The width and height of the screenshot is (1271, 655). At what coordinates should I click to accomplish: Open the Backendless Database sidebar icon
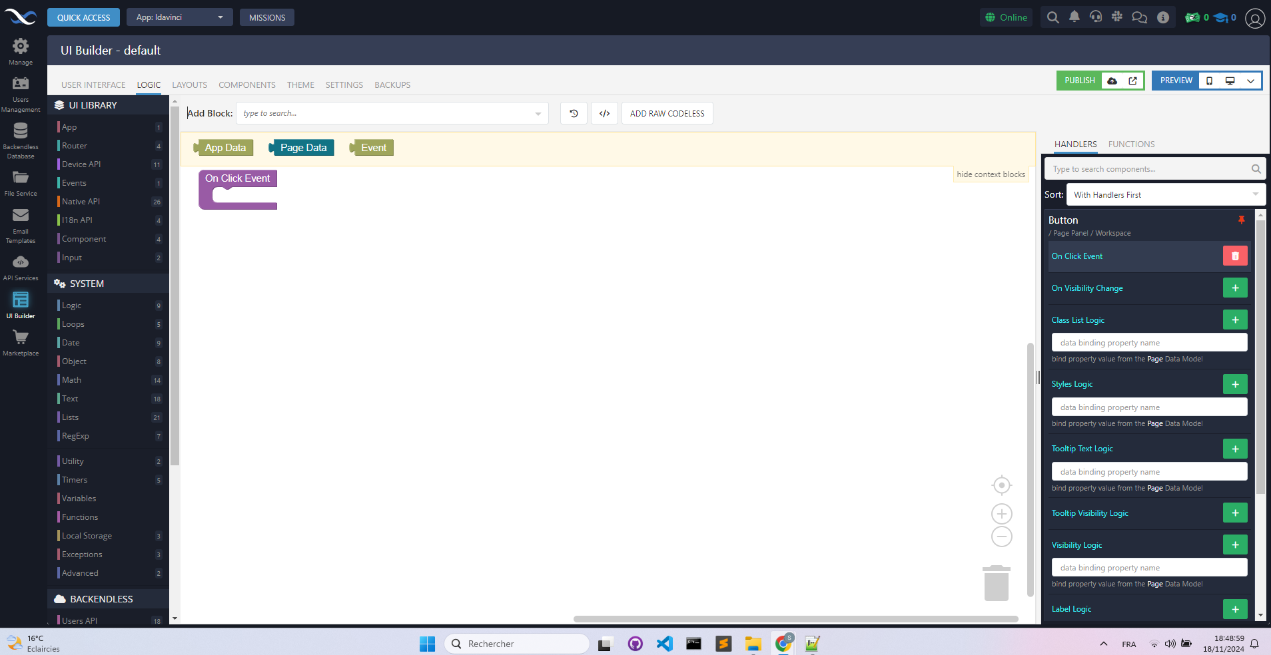point(21,132)
